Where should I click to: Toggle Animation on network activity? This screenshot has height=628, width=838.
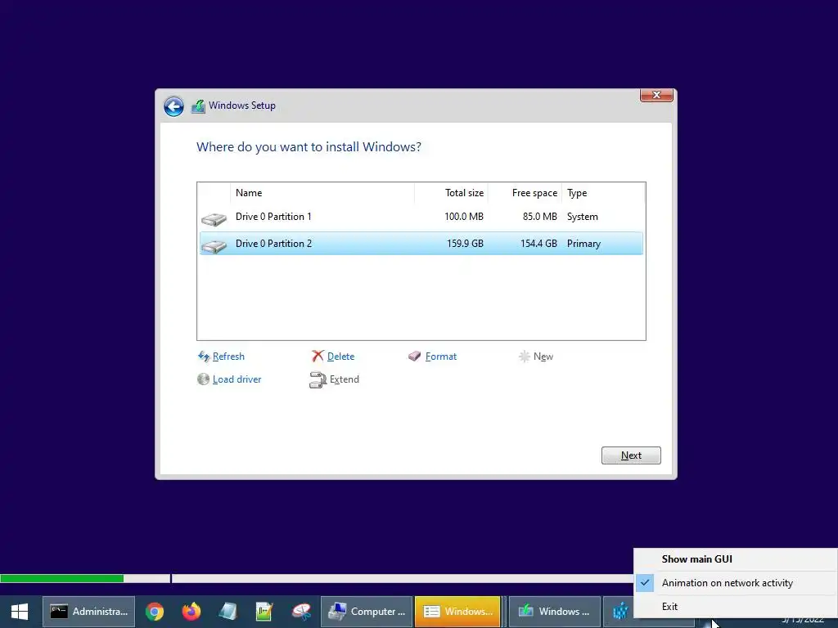(736, 583)
